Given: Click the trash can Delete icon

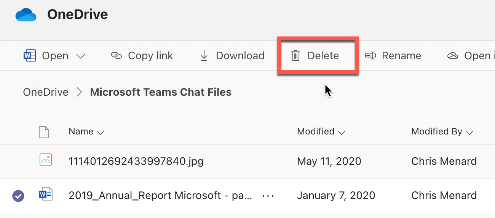Looking at the screenshot, I should [295, 56].
